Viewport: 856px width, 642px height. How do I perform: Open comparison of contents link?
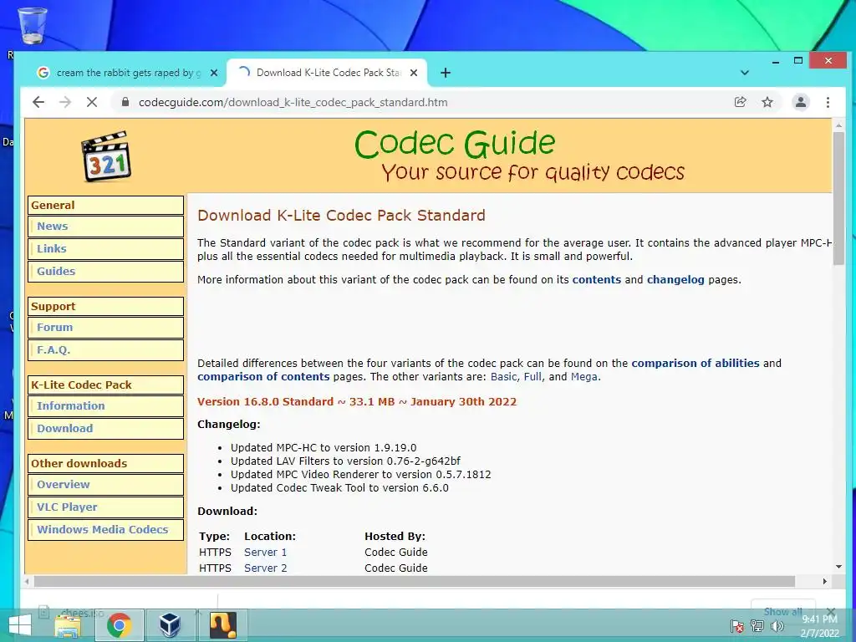coord(263,377)
